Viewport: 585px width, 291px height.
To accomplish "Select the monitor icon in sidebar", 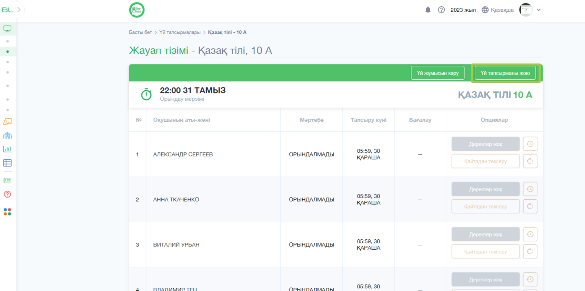I will 7,29.
